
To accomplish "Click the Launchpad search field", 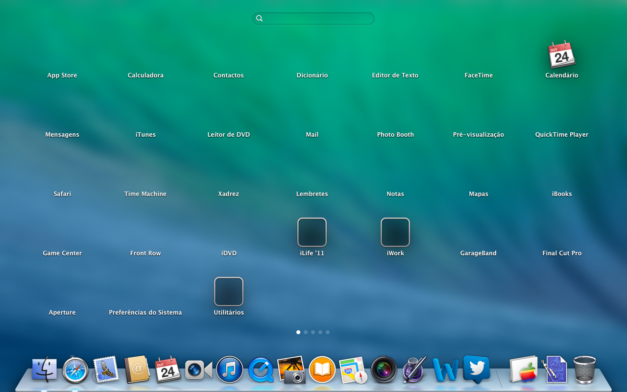I will [x=313, y=19].
